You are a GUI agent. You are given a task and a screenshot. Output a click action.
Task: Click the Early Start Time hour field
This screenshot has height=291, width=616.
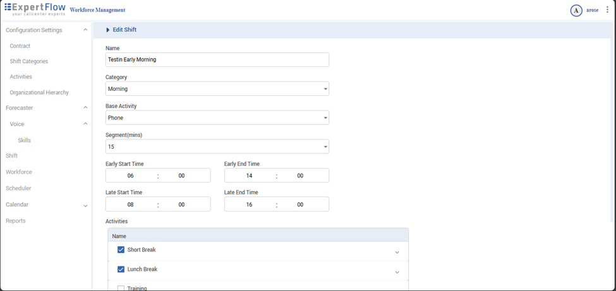pyautogui.click(x=131, y=176)
